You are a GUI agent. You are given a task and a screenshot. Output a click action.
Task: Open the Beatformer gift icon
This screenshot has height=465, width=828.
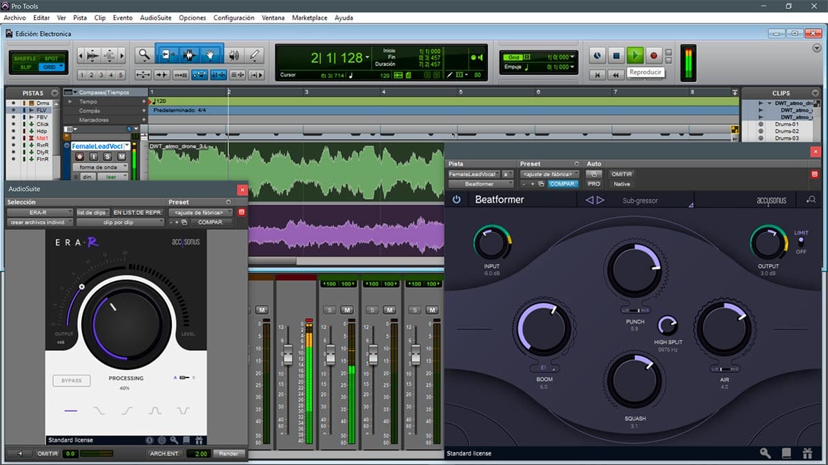(807, 453)
